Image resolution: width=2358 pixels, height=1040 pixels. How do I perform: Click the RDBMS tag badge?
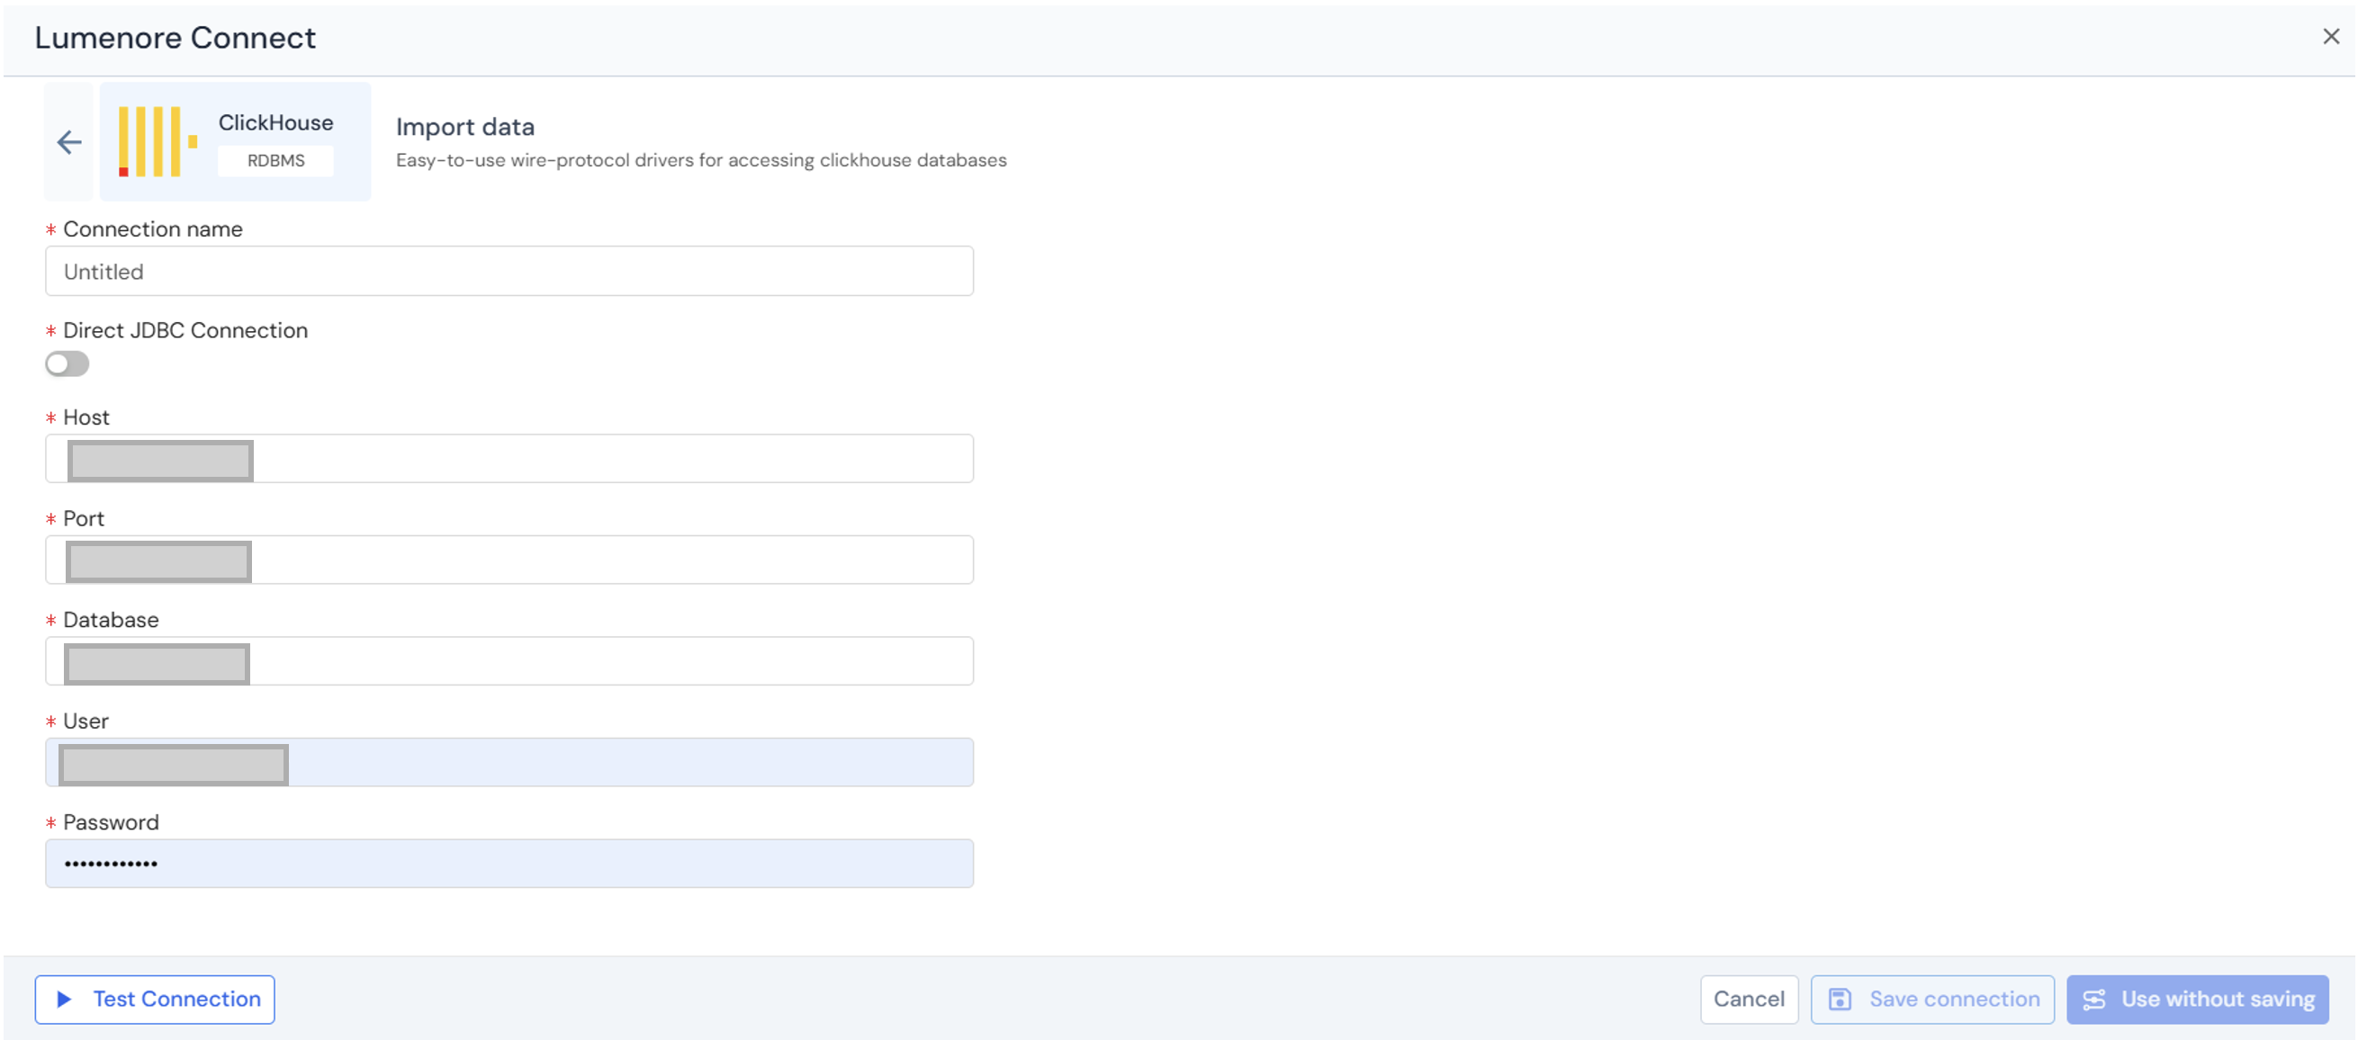point(275,161)
